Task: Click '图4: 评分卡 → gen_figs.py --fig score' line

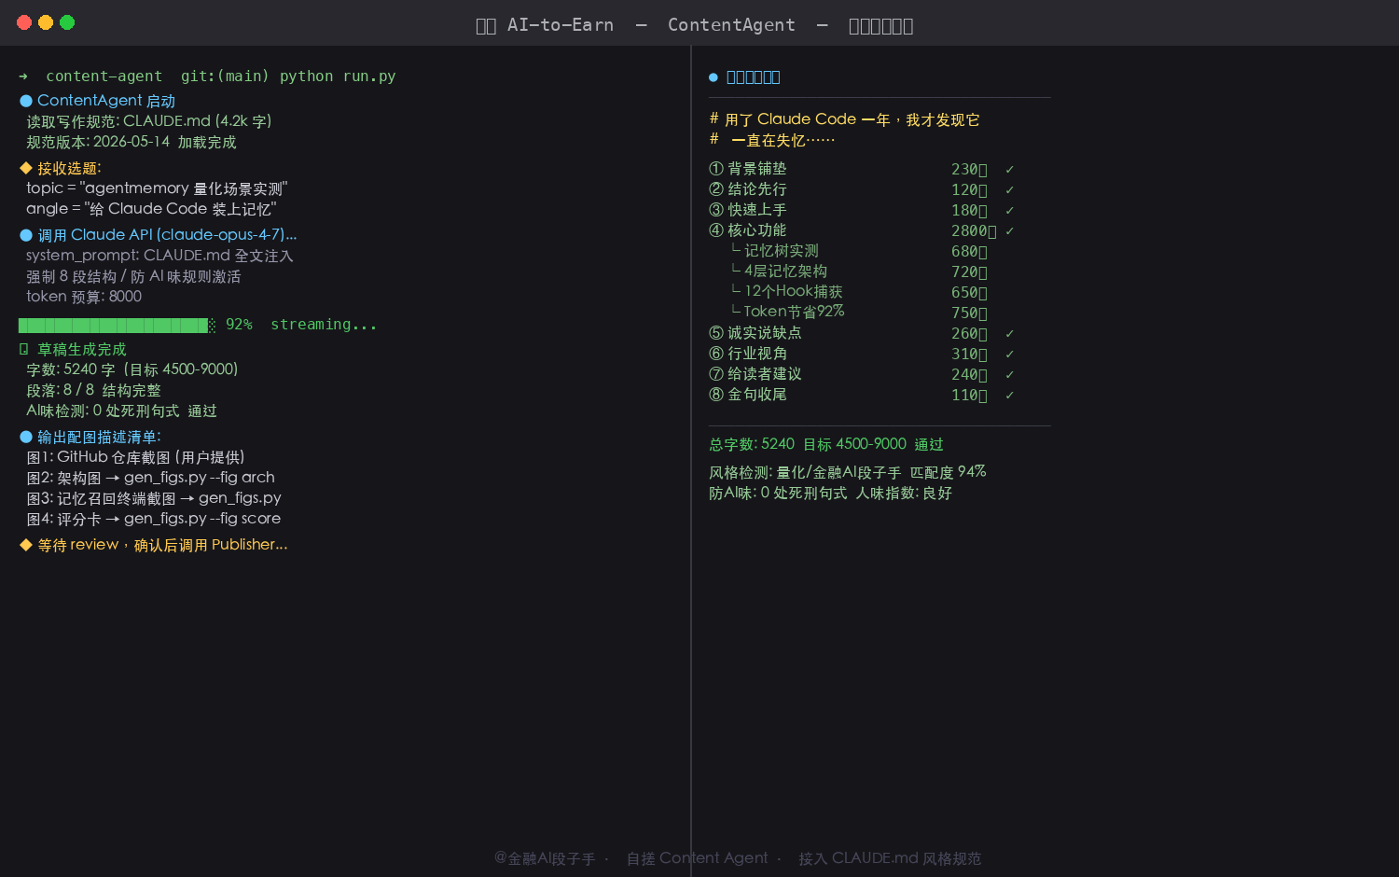Action: 154,519
